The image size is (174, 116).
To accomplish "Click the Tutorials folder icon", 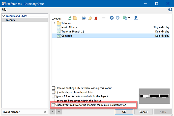I will [59, 23].
